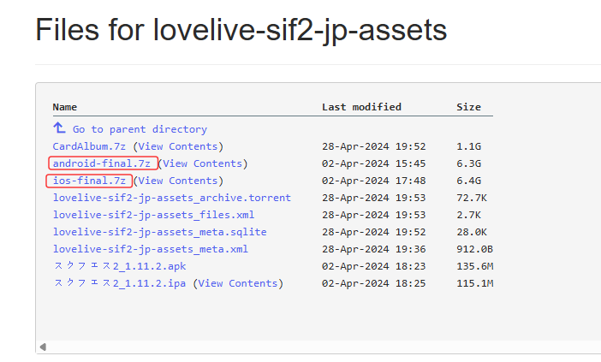The height and width of the screenshot is (362, 601).
Task: View contents of ios-final.7z
Action: [x=178, y=181]
